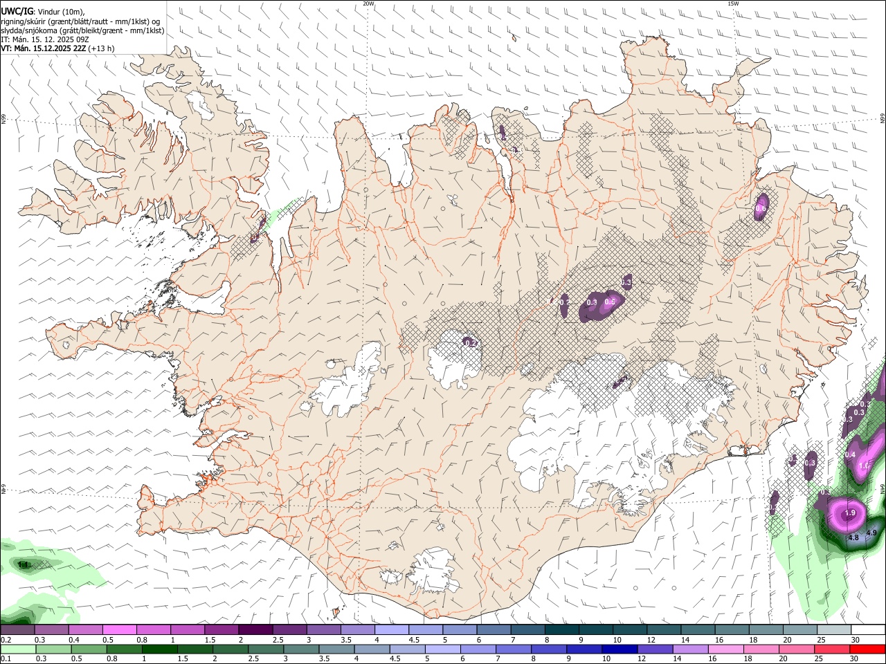
Task: Select the 4.9 precipitation value label
Action: pos(871,533)
